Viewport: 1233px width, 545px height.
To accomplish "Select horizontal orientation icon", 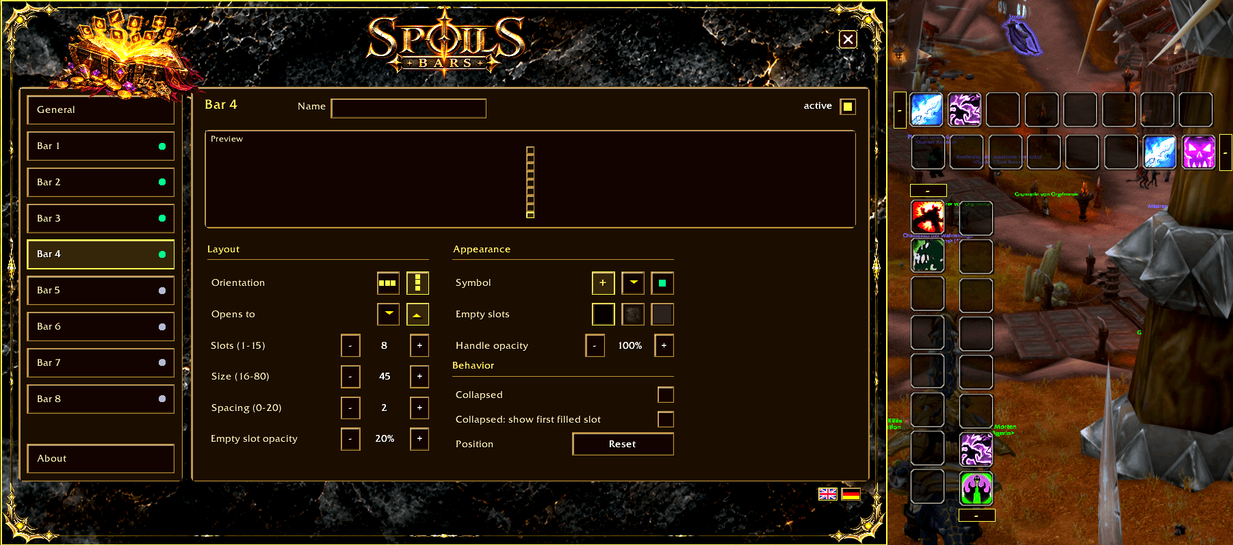I will 388,282.
